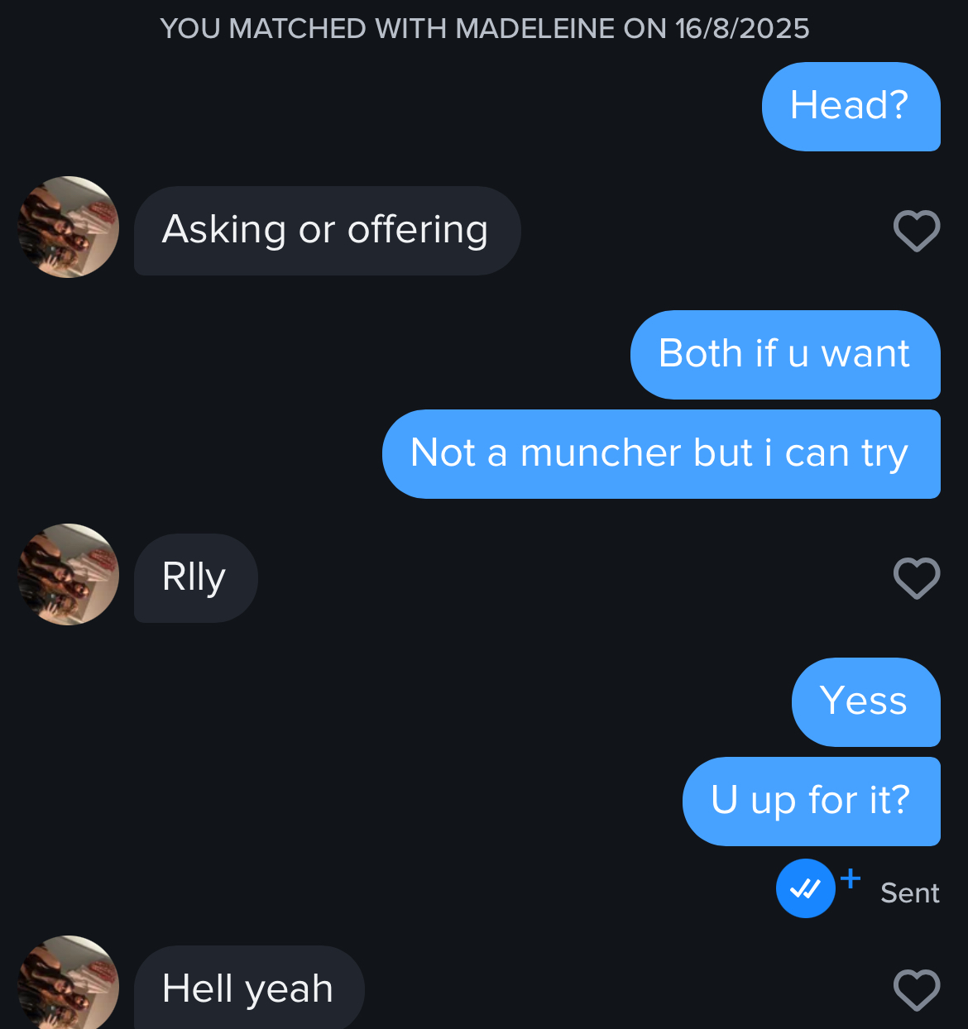Tap the match date 16/8/2025 in header

click(x=742, y=29)
